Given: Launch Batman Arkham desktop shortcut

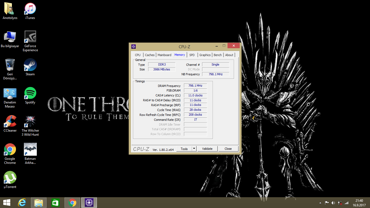Looking at the screenshot, I should coord(30,154).
